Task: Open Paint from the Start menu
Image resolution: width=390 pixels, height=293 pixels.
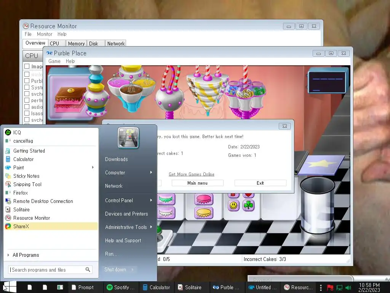Action: pos(51,168)
